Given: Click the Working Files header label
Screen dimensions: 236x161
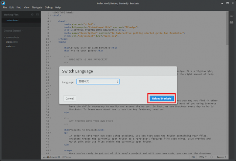Looking at the screenshot, I should (x=11, y=15).
